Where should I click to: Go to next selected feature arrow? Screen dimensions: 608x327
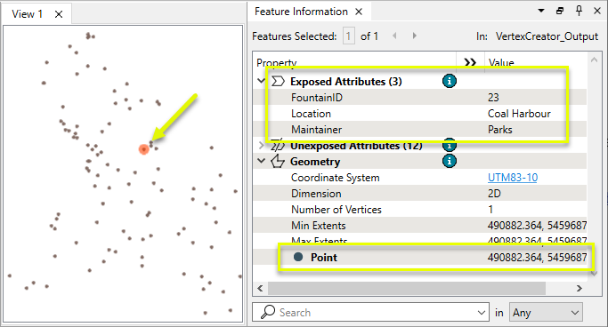[415, 36]
